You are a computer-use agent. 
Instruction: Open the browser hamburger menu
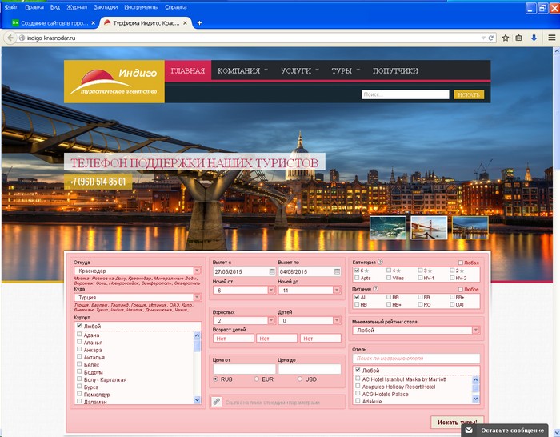[552, 38]
